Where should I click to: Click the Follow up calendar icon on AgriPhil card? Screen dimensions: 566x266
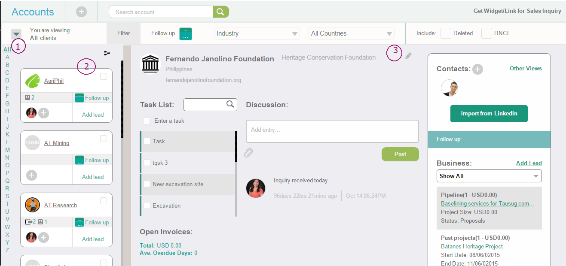(x=79, y=98)
